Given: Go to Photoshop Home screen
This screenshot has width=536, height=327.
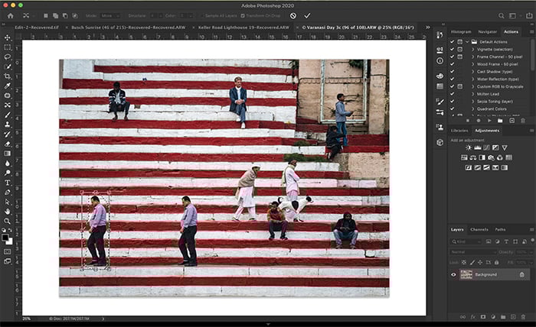Looking at the screenshot, I should pyautogui.click(x=11, y=16).
